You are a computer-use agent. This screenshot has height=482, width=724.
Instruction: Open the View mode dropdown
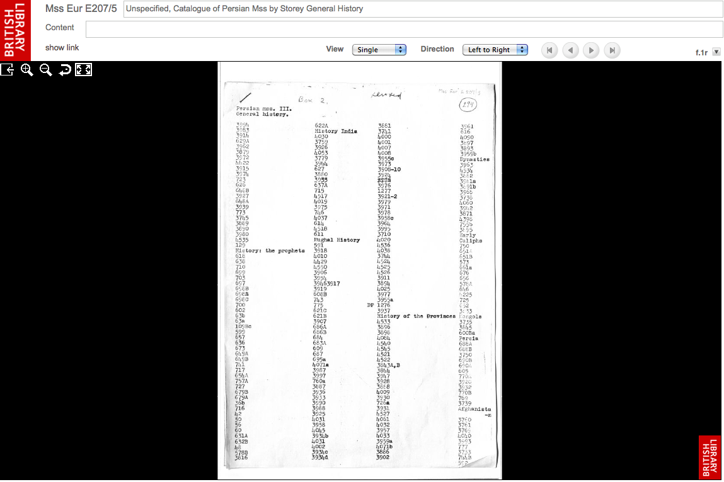[x=379, y=50]
